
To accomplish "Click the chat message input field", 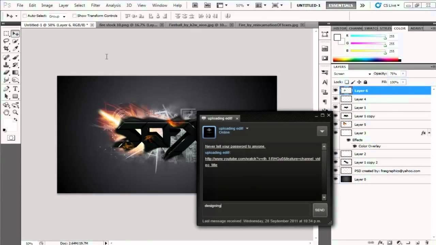I will (256, 210).
